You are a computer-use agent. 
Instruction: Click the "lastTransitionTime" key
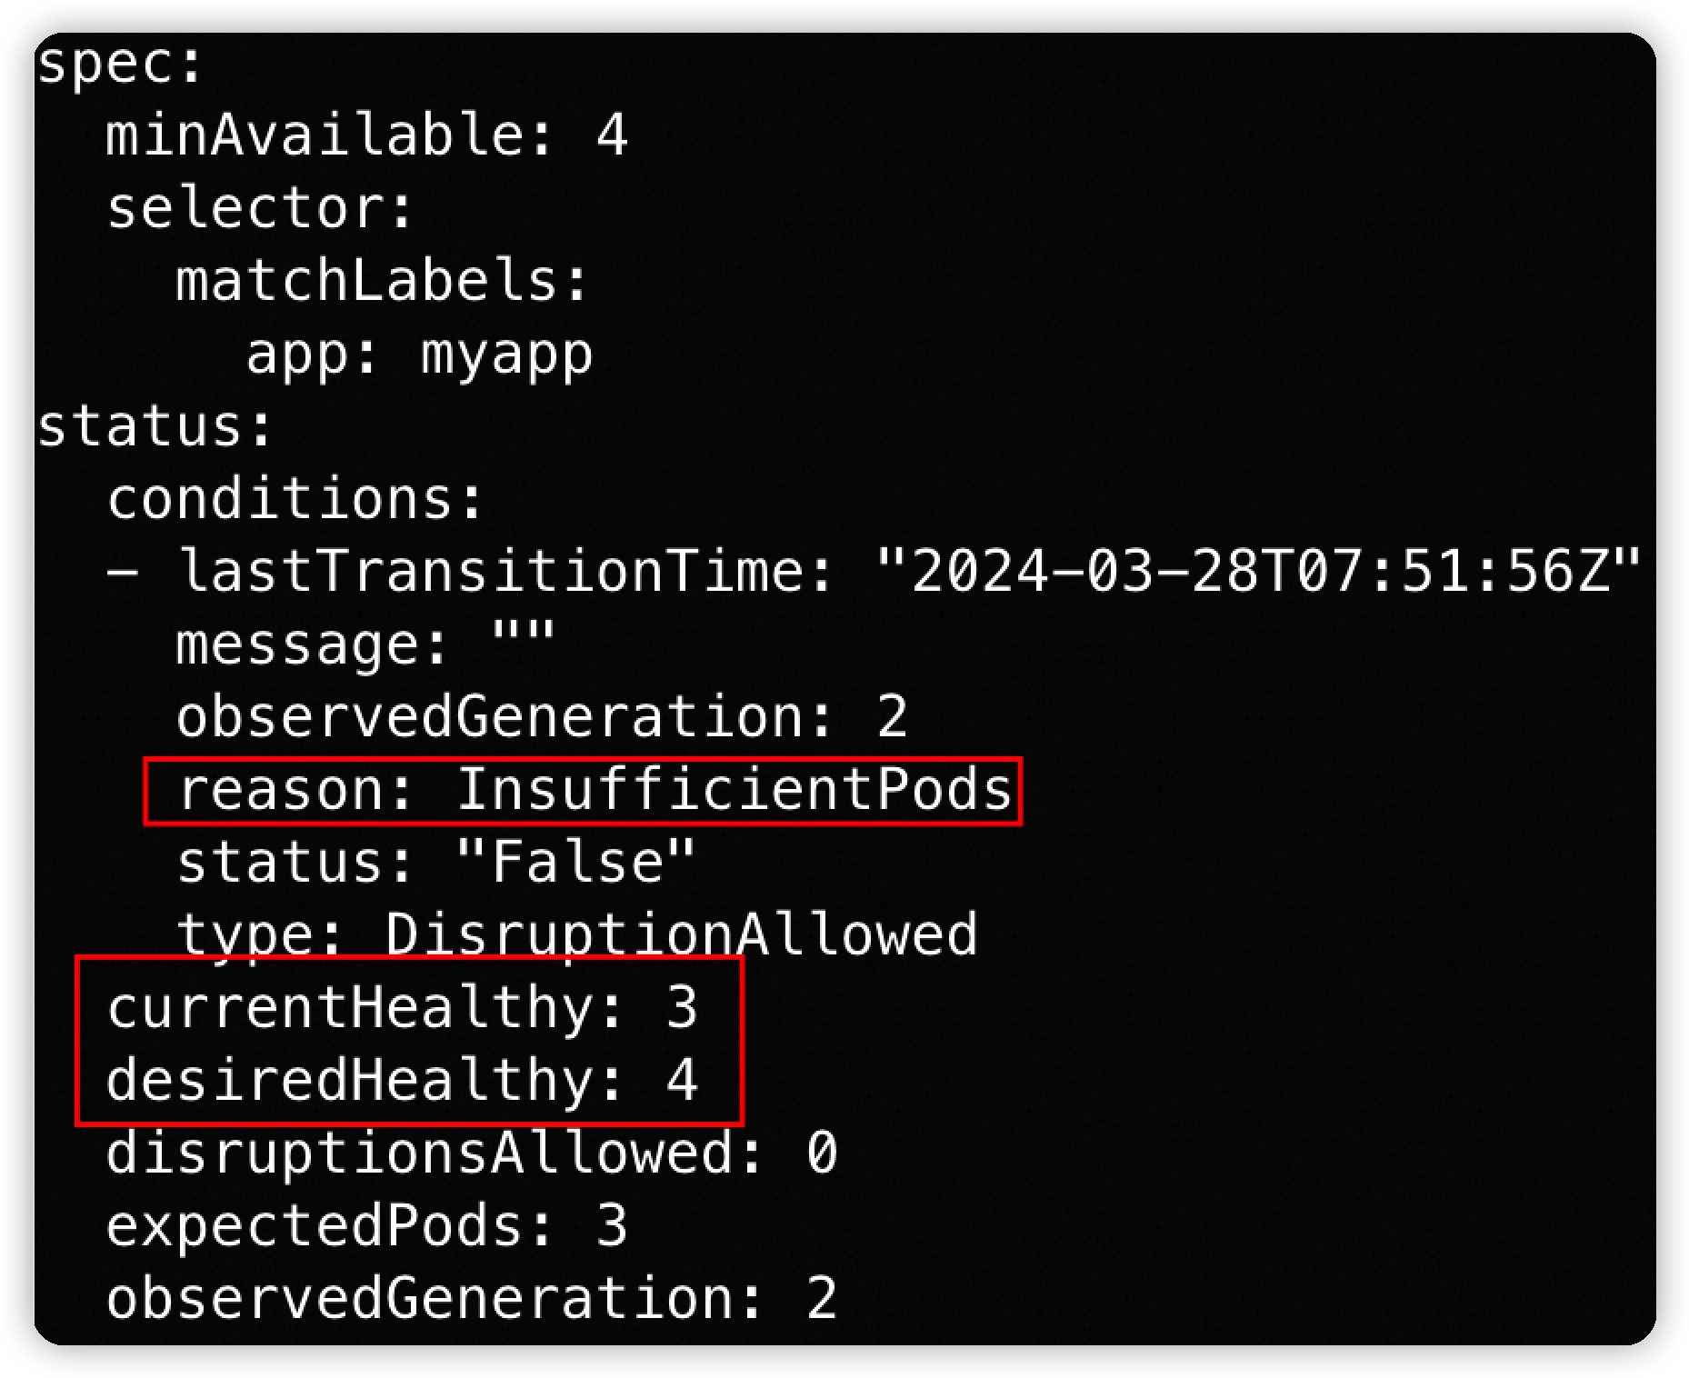click(490, 573)
